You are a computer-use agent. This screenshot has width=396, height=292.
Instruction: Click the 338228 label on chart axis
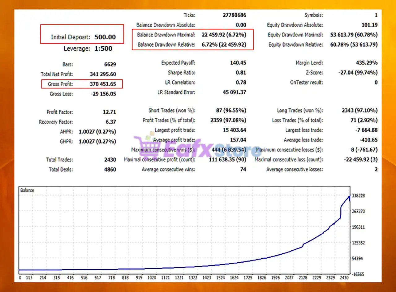pyautogui.click(x=359, y=196)
